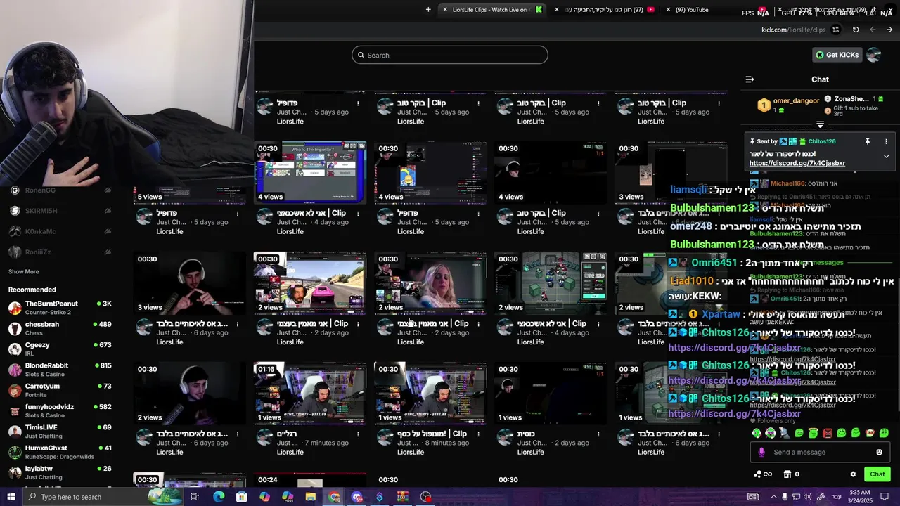Open BlondeRabbit channel in sidebar
900x506 pixels.
(60, 370)
